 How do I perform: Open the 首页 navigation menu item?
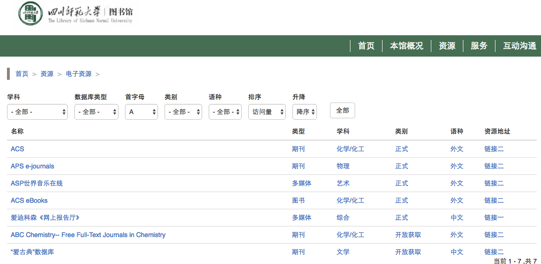366,46
